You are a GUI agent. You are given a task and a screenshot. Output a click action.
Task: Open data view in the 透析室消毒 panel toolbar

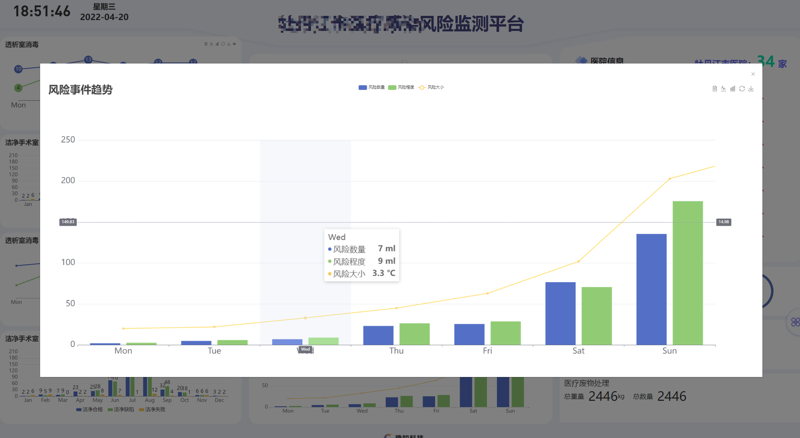point(206,44)
